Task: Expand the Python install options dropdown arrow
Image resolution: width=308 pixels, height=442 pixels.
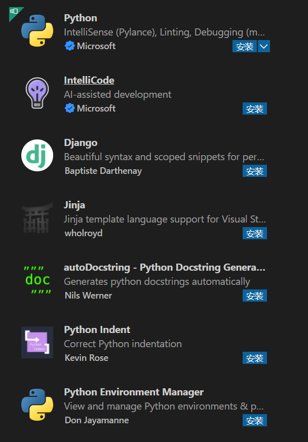Action: click(x=264, y=46)
